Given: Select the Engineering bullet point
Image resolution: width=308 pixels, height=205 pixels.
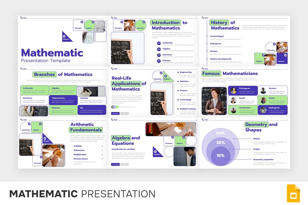Looking at the screenshot, I should (178, 72).
